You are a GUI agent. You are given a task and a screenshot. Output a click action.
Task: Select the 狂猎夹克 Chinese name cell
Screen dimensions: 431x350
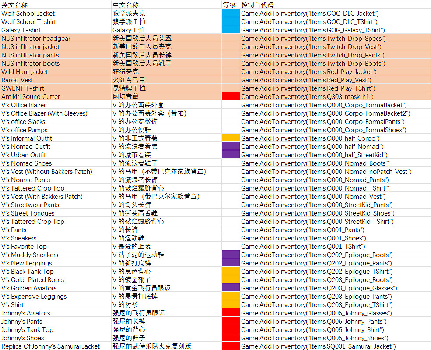123,71
